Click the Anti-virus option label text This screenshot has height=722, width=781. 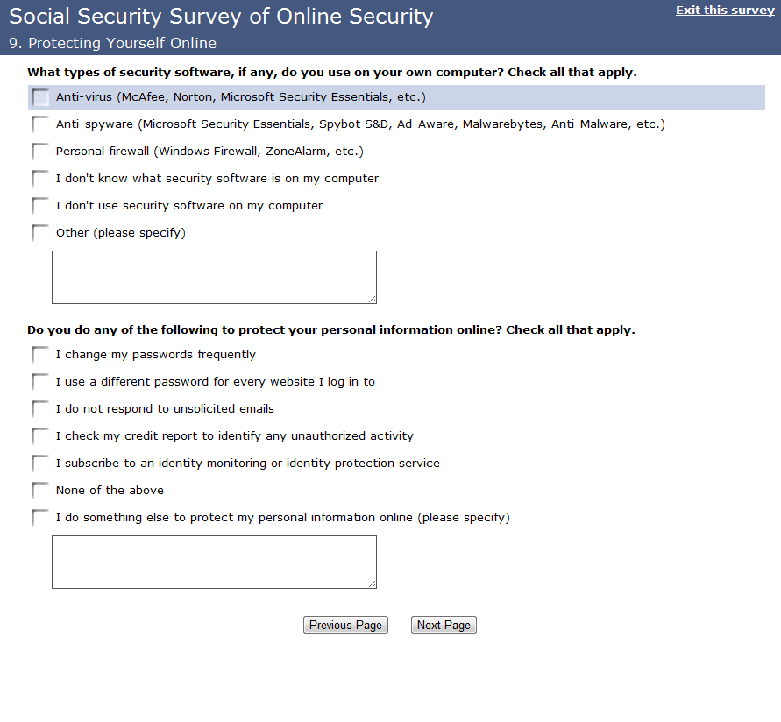pos(240,97)
